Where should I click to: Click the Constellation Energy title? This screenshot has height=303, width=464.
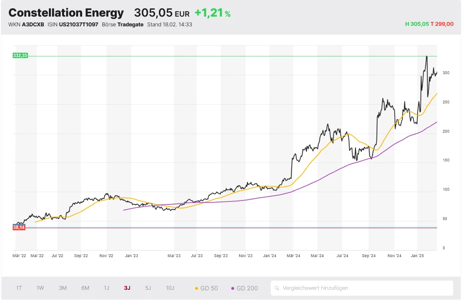point(66,12)
